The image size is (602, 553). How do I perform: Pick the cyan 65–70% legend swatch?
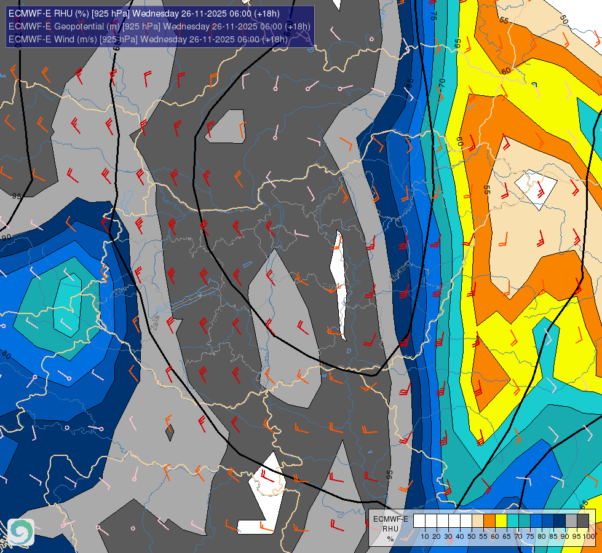(x=513, y=520)
